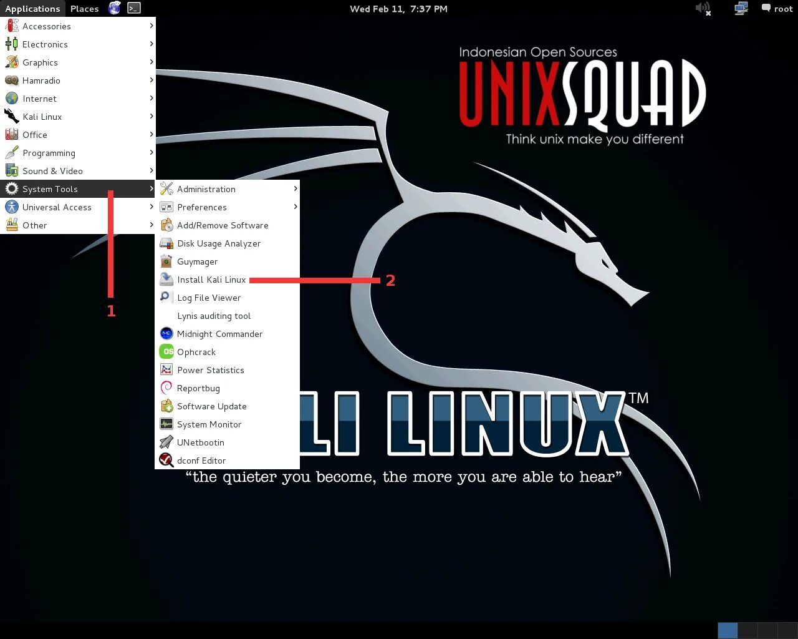Click the Administration tools icon
This screenshot has width=798, height=639.
click(166, 189)
